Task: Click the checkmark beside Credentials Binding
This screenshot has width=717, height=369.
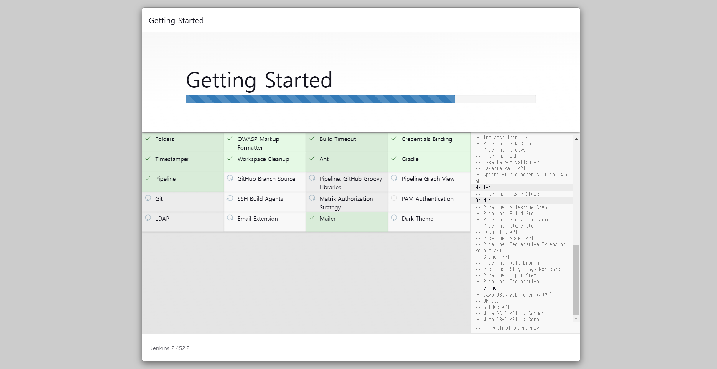Action: pyautogui.click(x=394, y=138)
